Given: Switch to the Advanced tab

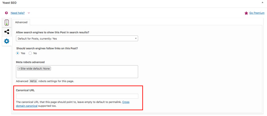Looking at the screenshot, I should [21, 22].
